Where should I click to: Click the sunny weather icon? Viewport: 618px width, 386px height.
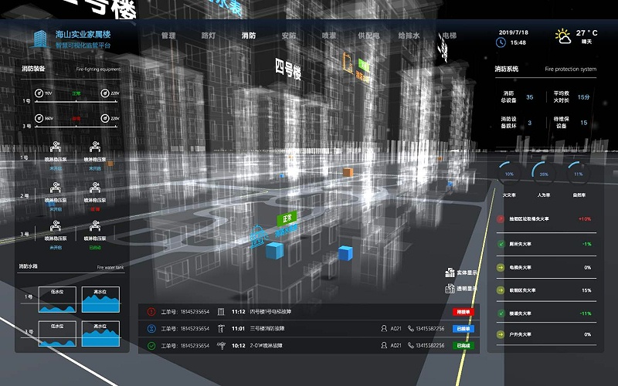[564, 36]
